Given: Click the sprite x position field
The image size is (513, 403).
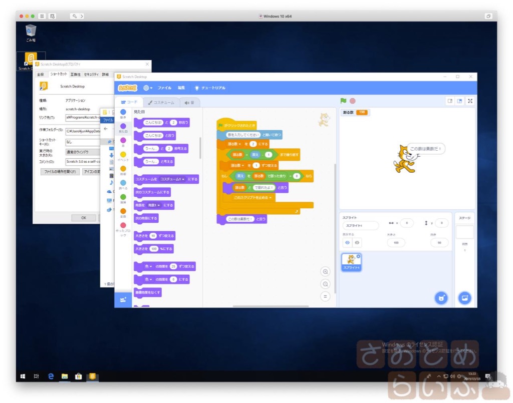Looking at the screenshot, I should [x=407, y=223].
